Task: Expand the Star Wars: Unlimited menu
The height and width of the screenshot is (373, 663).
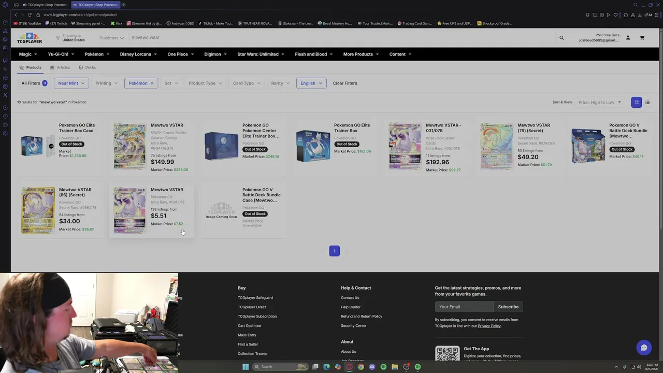Action: tap(261, 54)
